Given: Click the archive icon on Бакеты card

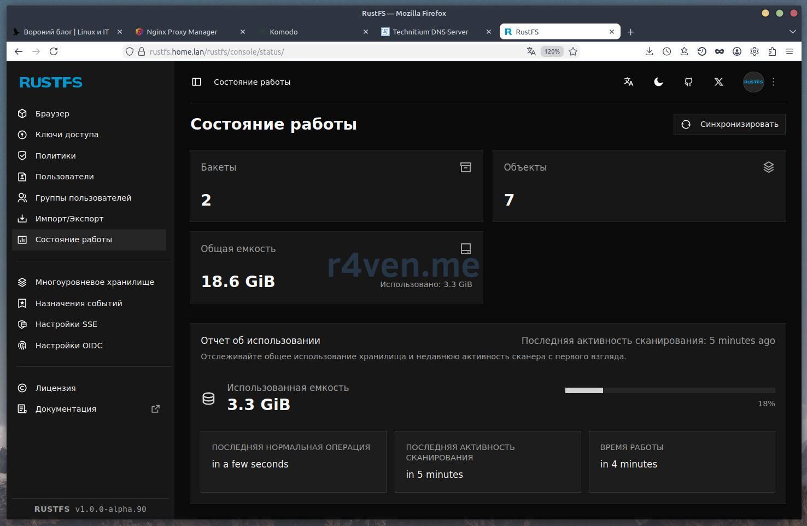Looking at the screenshot, I should pyautogui.click(x=465, y=167).
